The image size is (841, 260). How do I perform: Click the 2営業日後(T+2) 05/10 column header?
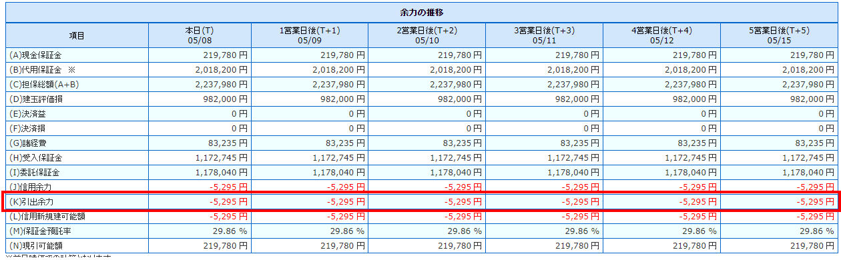tap(427, 35)
